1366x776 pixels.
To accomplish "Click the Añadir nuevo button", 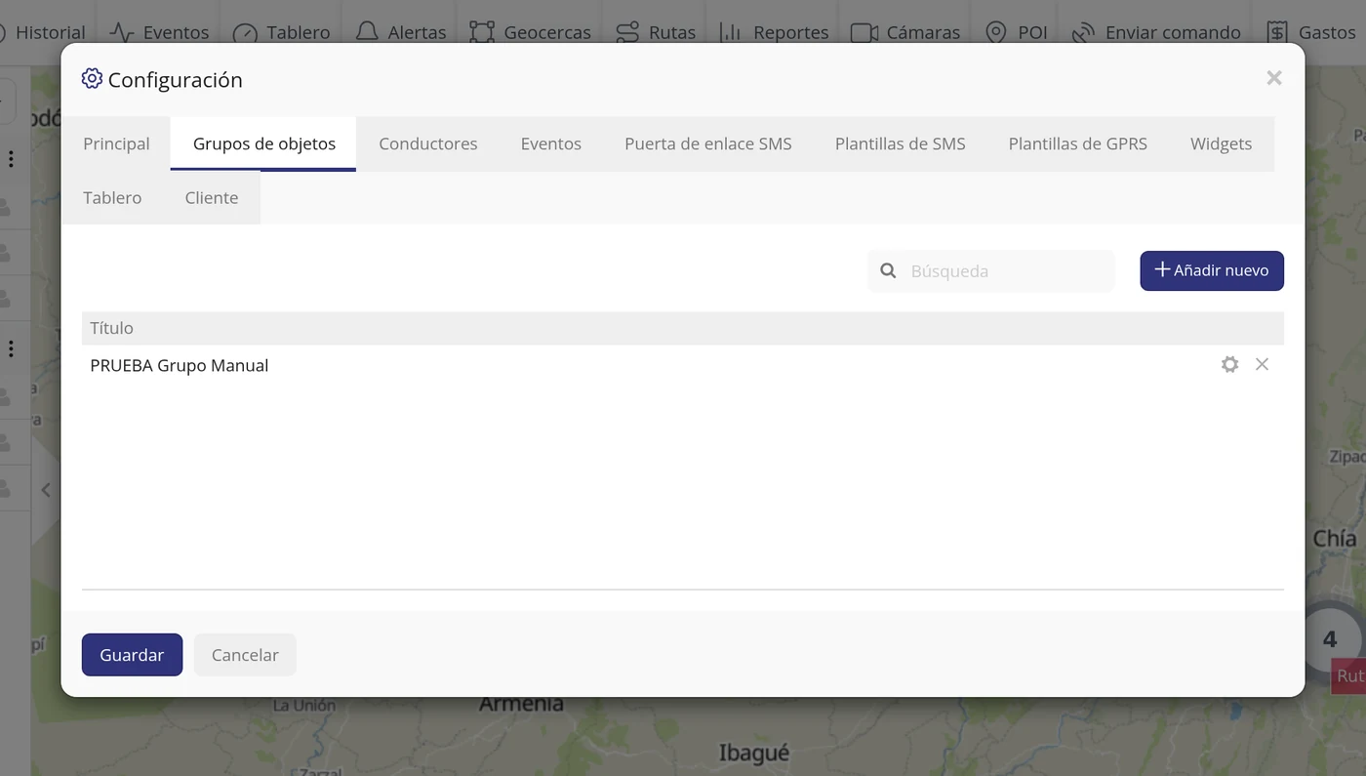I will pyautogui.click(x=1212, y=270).
